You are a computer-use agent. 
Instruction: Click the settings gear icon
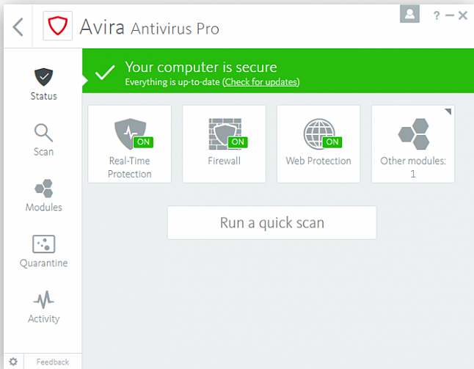(x=12, y=362)
